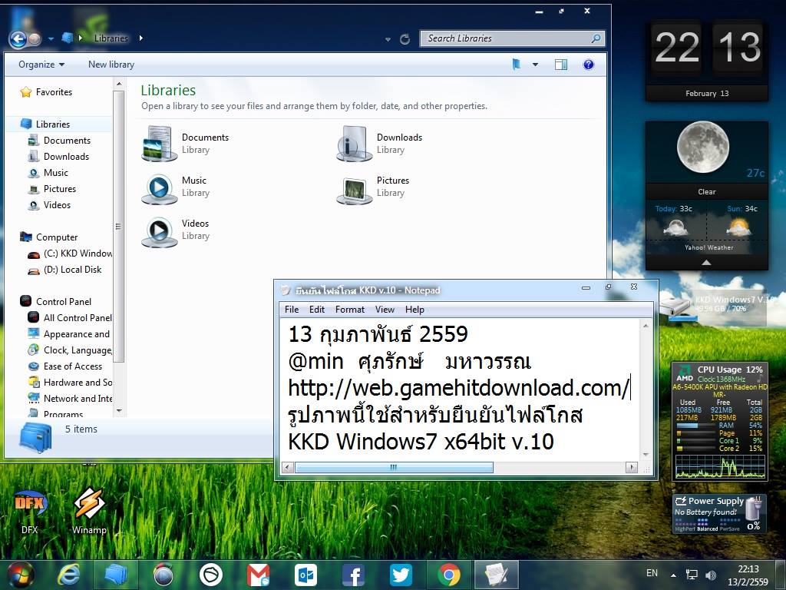Select Ease of Access entry
Image resolution: width=786 pixels, height=590 pixels.
click(x=73, y=366)
